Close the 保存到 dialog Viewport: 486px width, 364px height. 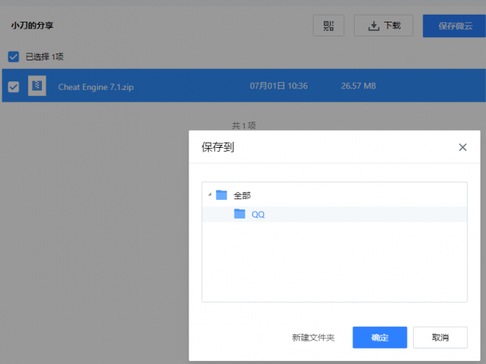coord(463,147)
